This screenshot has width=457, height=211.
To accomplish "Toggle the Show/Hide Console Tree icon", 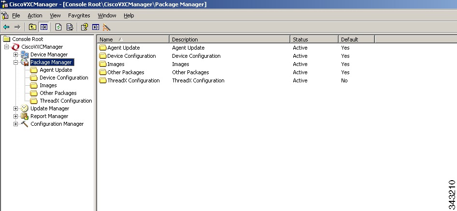I will pyautogui.click(x=43, y=27).
